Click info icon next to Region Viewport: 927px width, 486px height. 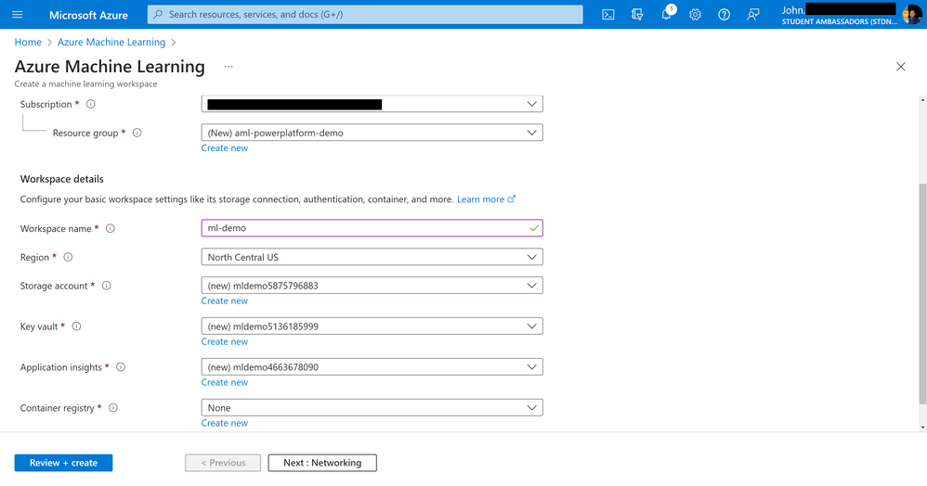68,257
